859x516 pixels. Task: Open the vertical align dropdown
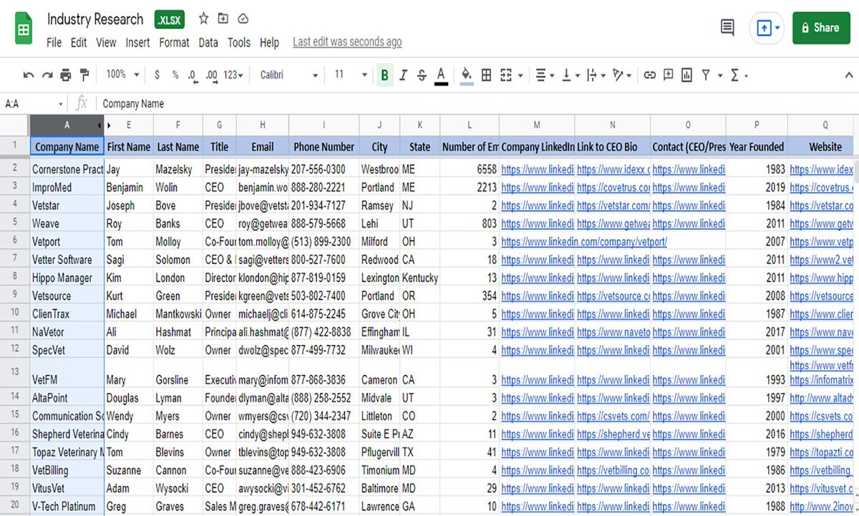570,74
